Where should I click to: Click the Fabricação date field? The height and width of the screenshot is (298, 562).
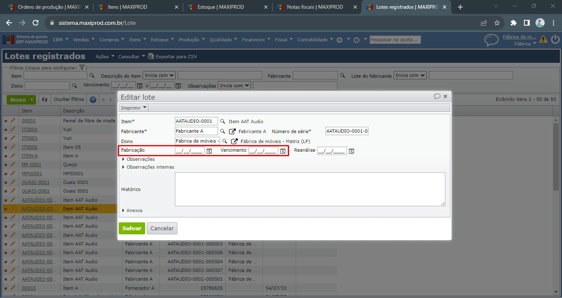190,151
